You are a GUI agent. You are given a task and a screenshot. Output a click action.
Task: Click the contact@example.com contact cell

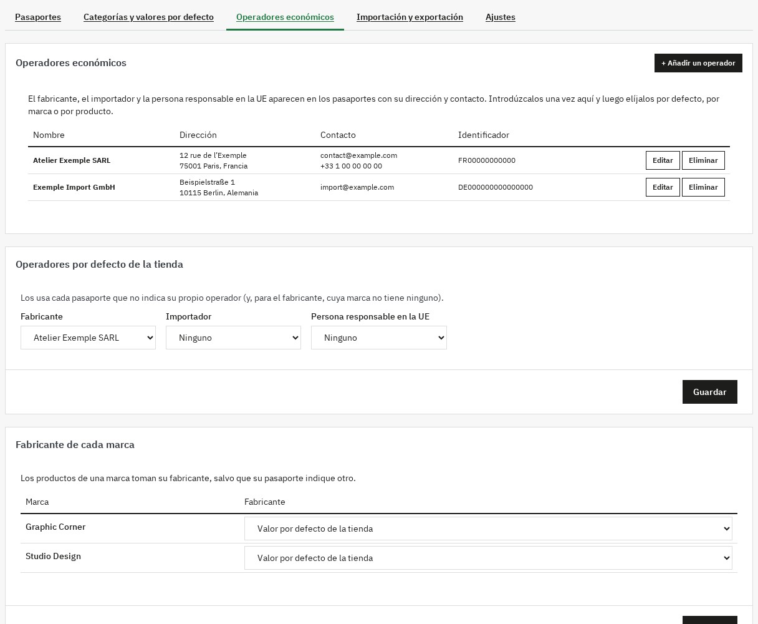click(x=358, y=155)
